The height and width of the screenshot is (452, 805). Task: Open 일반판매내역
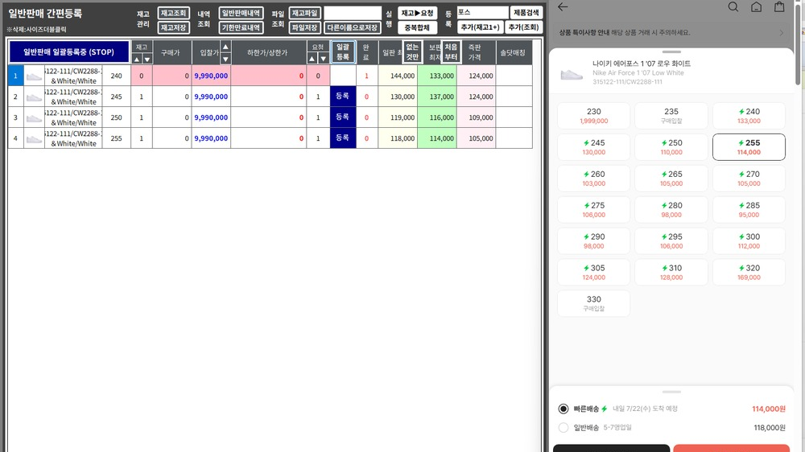click(x=241, y=14)
